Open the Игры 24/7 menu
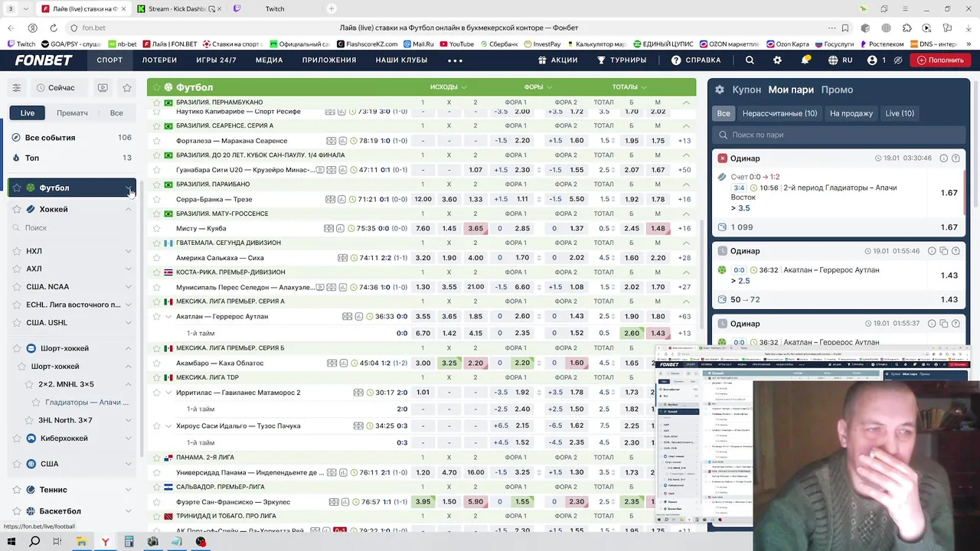The width and height of the screenshot is (980, 551). click(x=216, y=60)
